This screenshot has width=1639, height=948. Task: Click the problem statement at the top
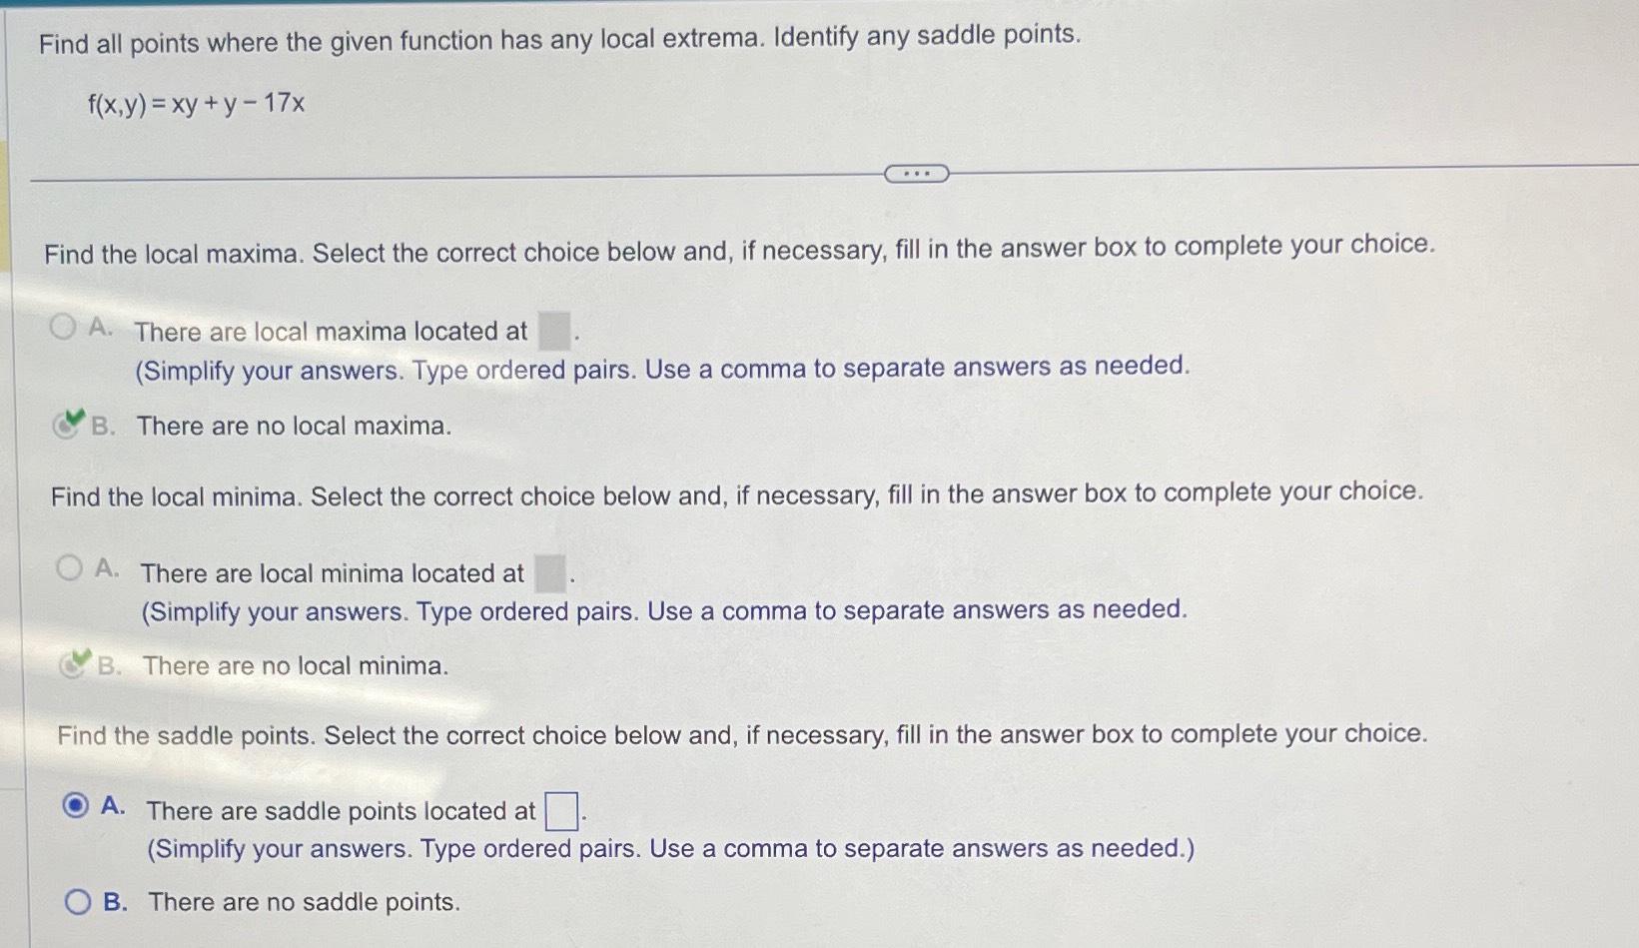point(554,37)
